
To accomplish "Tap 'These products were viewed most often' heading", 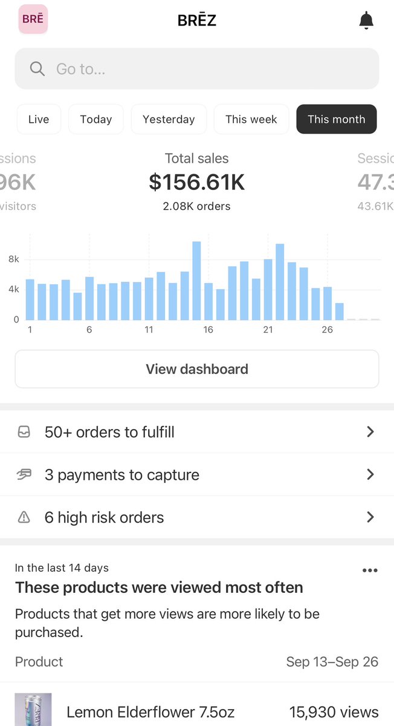I will 159,587.
